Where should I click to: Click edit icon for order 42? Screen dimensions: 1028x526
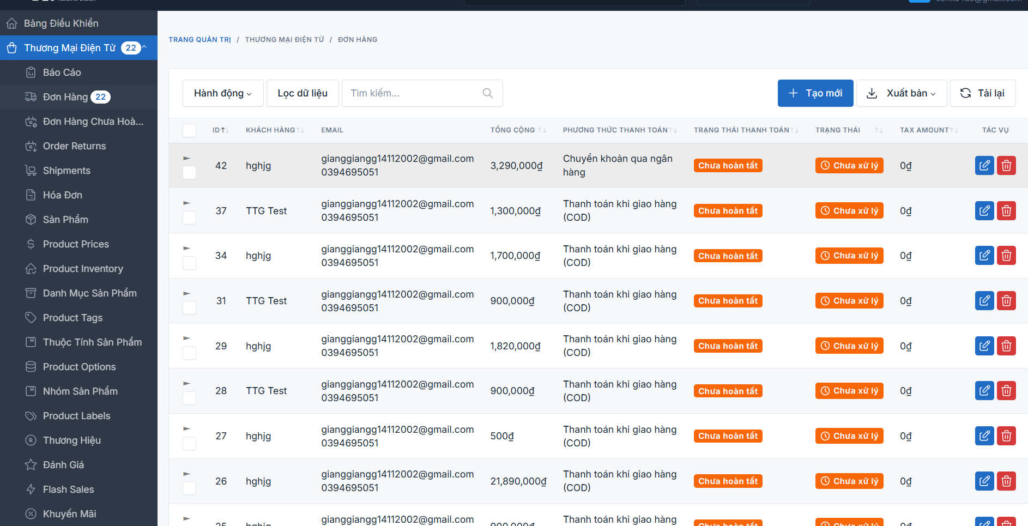click(984, 165)
